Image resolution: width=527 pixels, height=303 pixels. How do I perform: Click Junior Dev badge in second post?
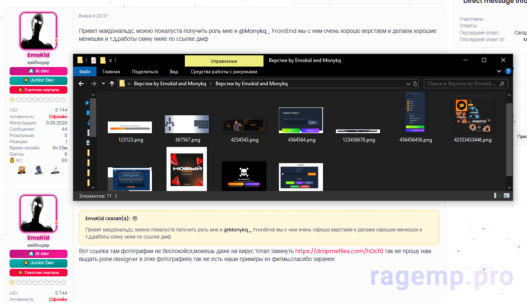coord(38,263)
